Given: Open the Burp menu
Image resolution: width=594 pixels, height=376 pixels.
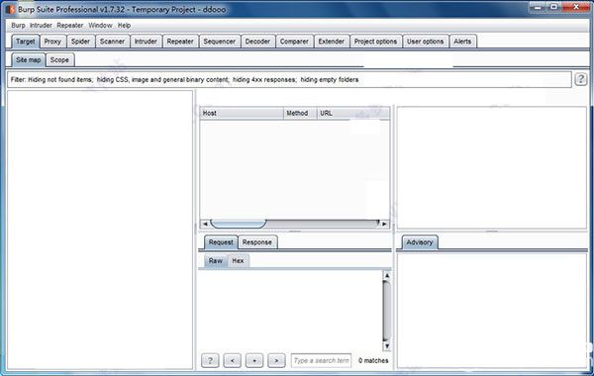Looking at the screenshot, I should tap(18, 26).
